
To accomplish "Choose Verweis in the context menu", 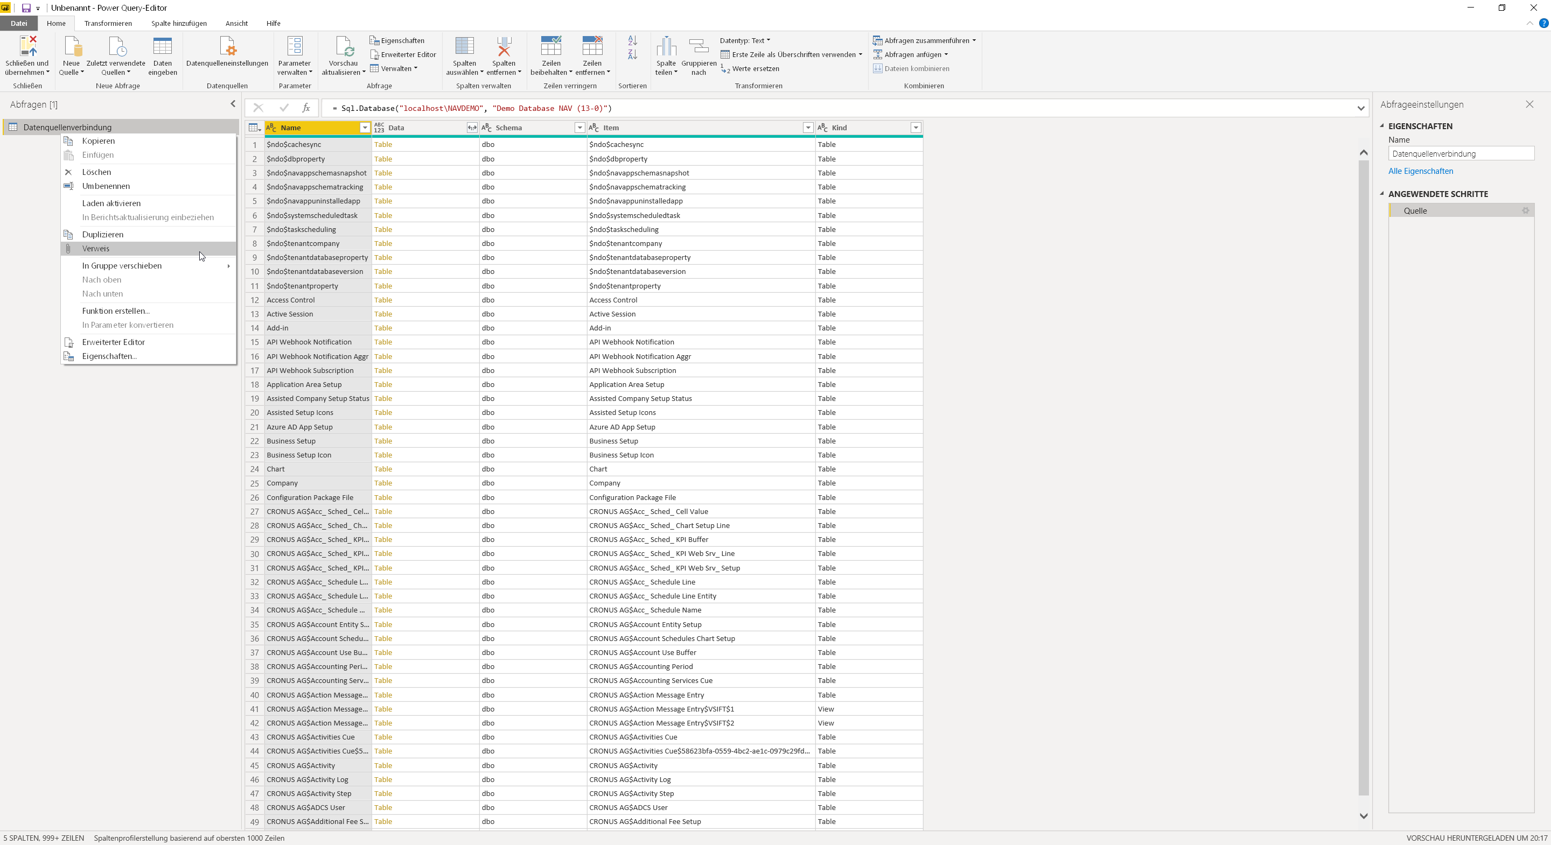I will [x=149, y=249].
